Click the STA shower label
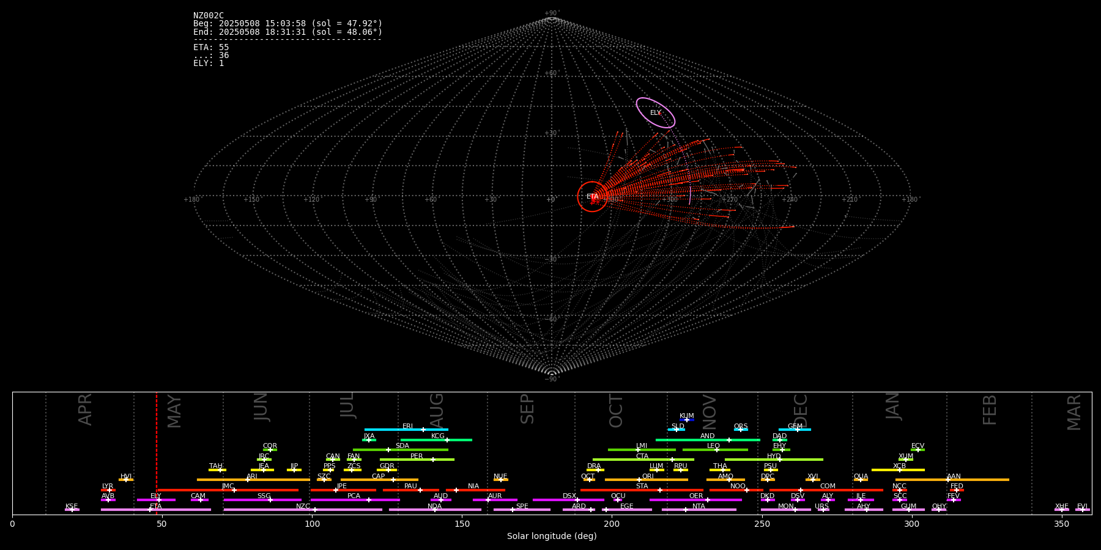The width and height of the screenshot is (1101, 550). (642, 486)
